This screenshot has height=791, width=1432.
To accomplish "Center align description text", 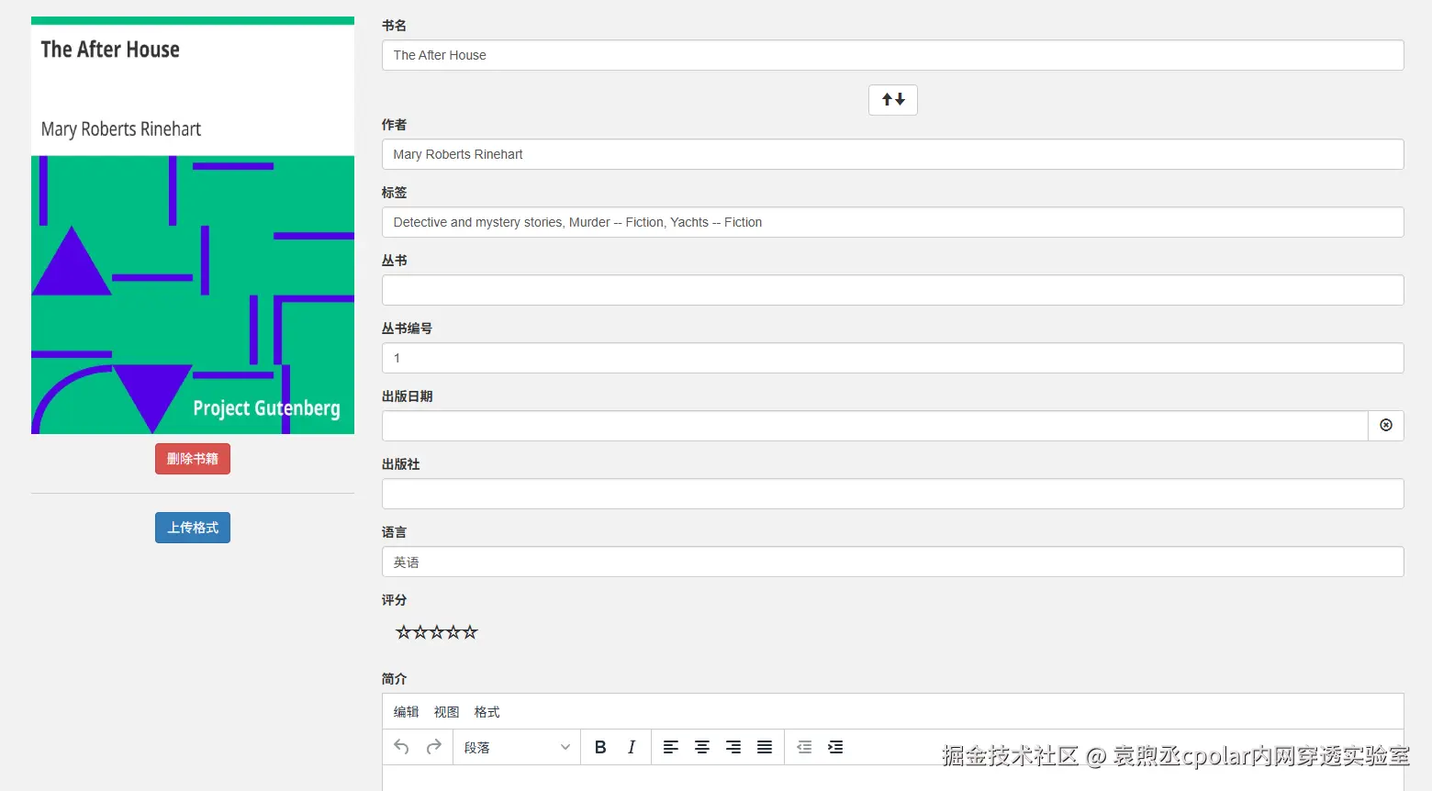I will 702,747.
